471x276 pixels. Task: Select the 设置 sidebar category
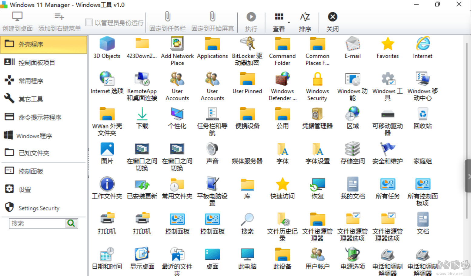(44, 189)
